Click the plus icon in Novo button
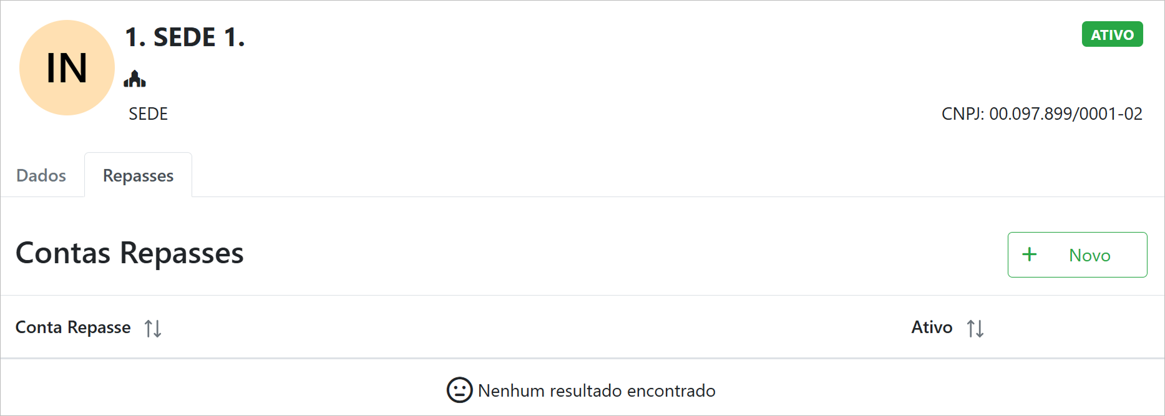Viewport: 1165px width, 416px height. [x=1030, y=254]
